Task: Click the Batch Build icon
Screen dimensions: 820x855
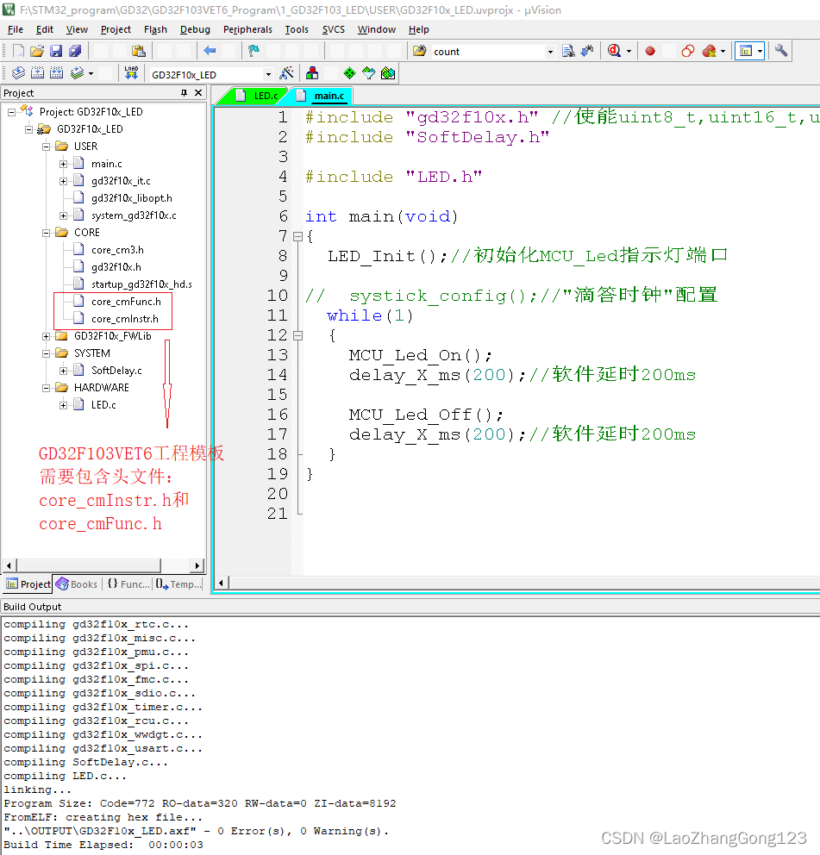Action: coord(77,73)
